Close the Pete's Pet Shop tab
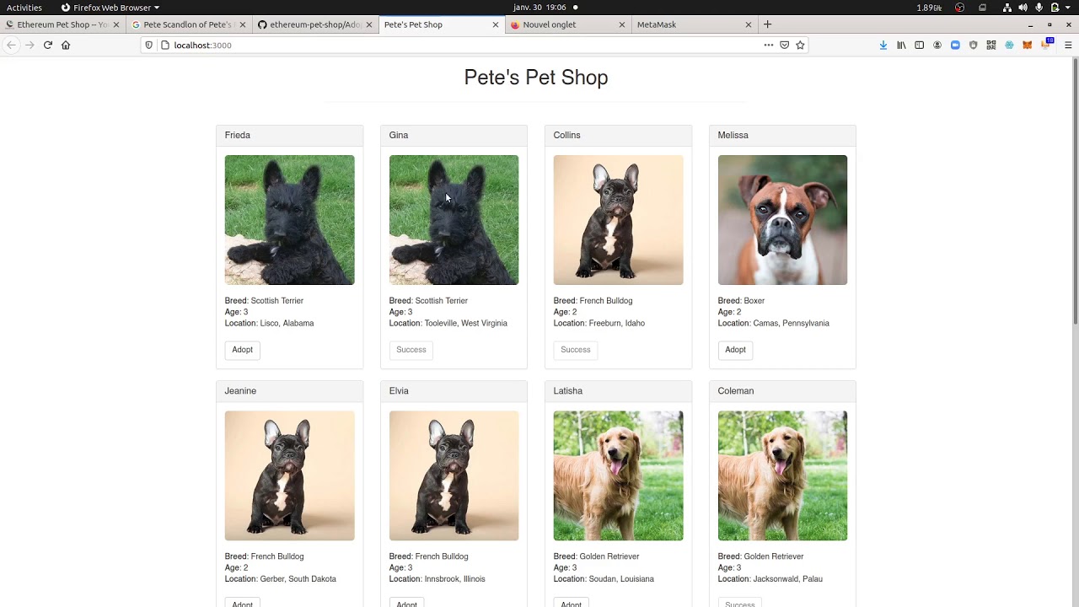The height and width of the screenshot is (607, 1079). [x=496, y=24]
